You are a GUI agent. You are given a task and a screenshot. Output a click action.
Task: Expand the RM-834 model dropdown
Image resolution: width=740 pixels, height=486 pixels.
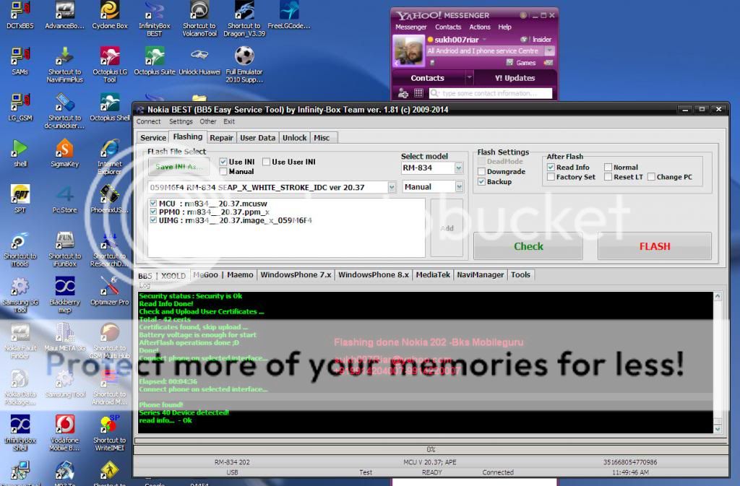click(x=458, y=168)
